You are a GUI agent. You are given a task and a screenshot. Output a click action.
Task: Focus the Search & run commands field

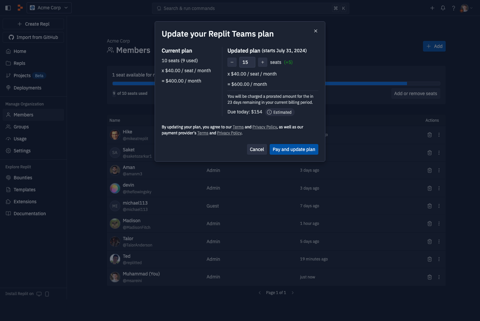tap(250, 8)
